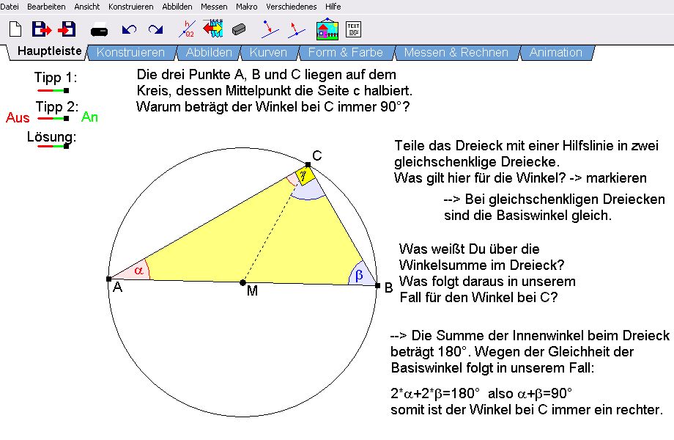
Task: Expand the Messen menu
Action: 214,6
